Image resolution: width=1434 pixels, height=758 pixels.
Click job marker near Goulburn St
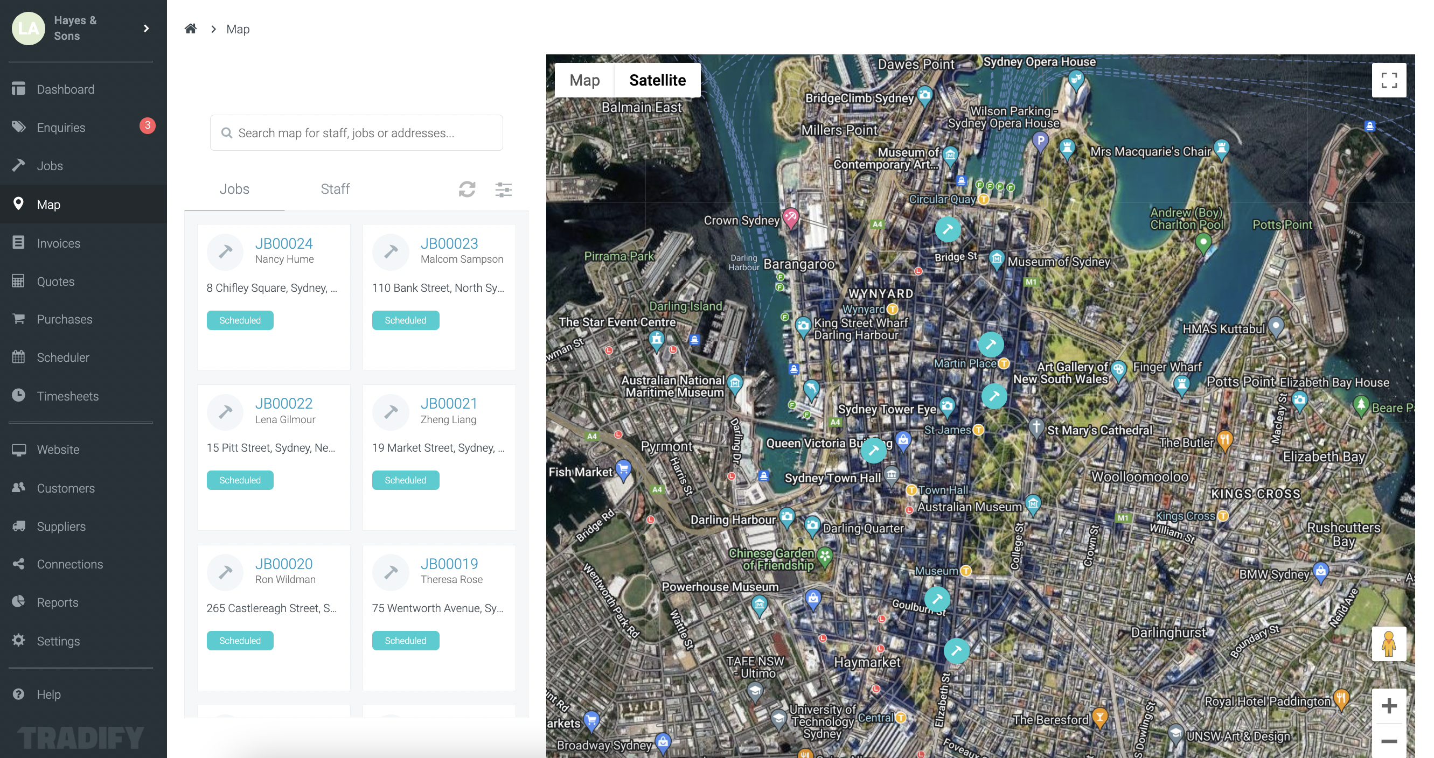937,599
